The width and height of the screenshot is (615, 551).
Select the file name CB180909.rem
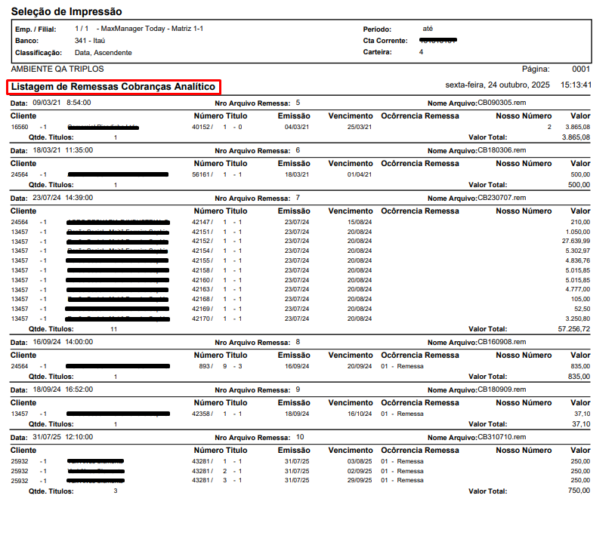pyautogui.click(x=502, y=389)
